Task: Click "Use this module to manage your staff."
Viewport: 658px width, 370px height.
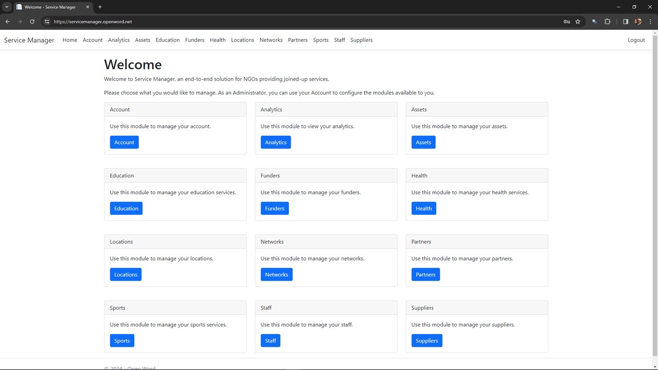Action: (306, 325)
